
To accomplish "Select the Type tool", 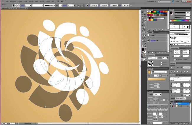I will (145, 17).
